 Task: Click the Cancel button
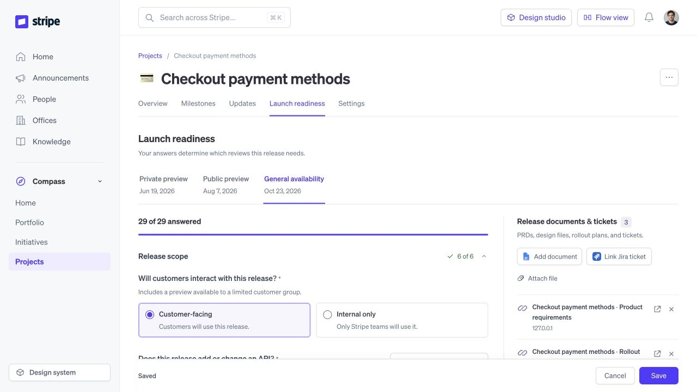(x=615, y=376)
